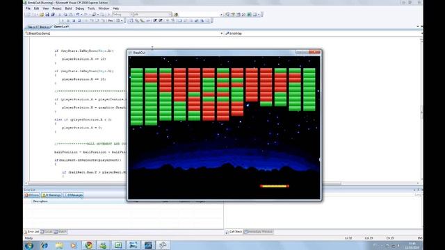Viewport: 445px width, 250px height.
Task: Click the BreakOut game controller taskbar icon
Action: 163,245
